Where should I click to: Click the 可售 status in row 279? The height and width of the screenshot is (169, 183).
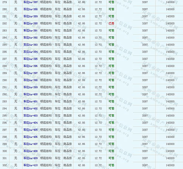(x=111, y=2)
